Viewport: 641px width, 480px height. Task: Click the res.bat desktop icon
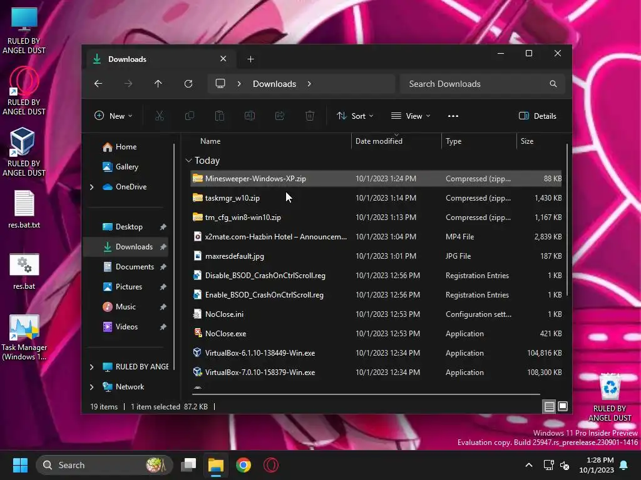pos(24,271)
